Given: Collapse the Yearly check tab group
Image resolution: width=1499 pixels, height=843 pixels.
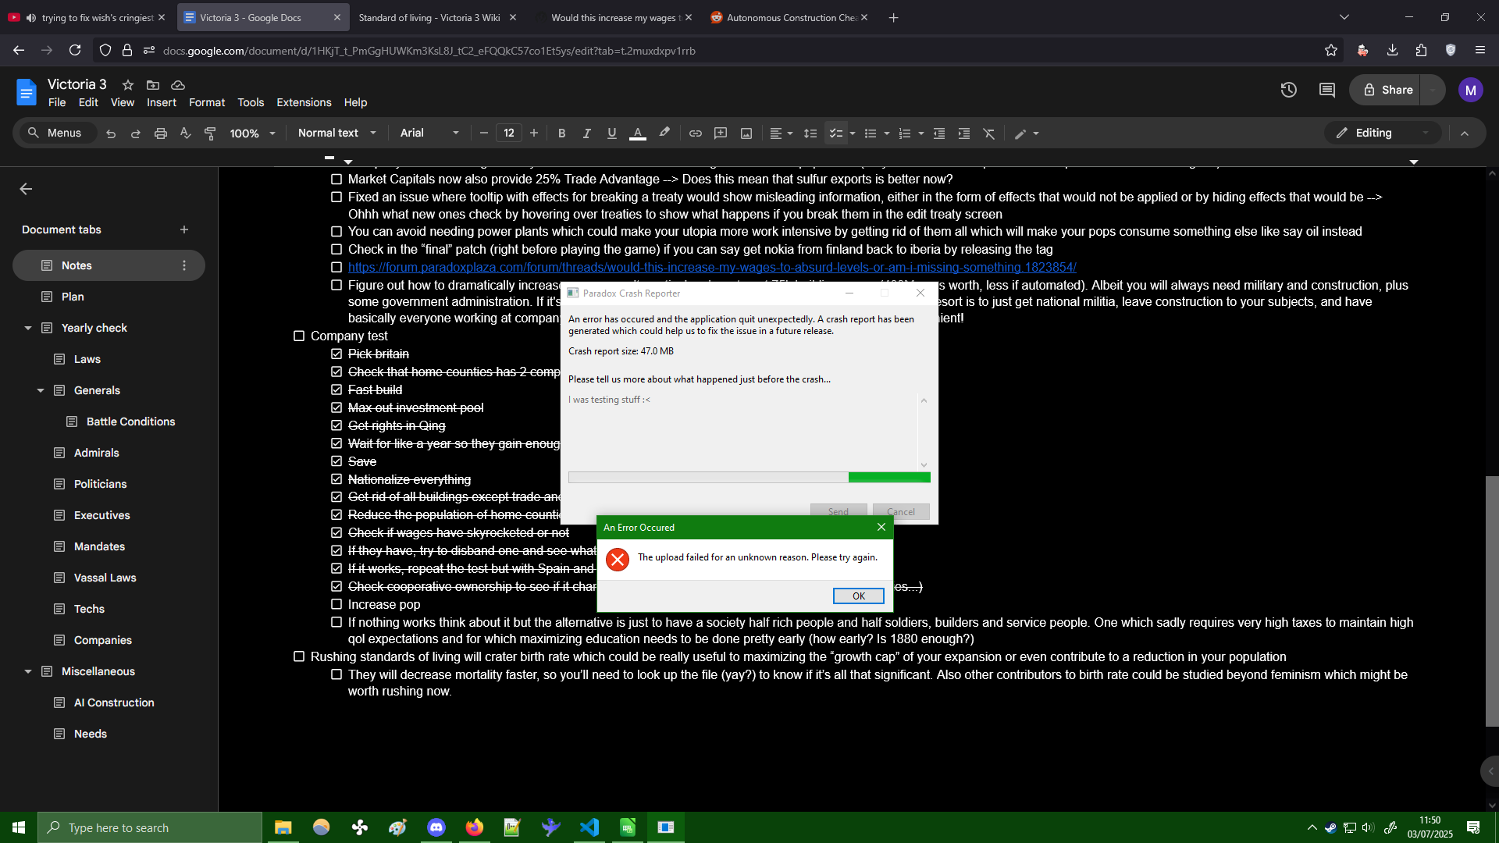Looking at the screenshot, I should pyautogui.click(x=28, y=328).
